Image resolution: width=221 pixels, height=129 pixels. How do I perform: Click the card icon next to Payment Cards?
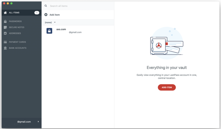(x=5, y=42)
